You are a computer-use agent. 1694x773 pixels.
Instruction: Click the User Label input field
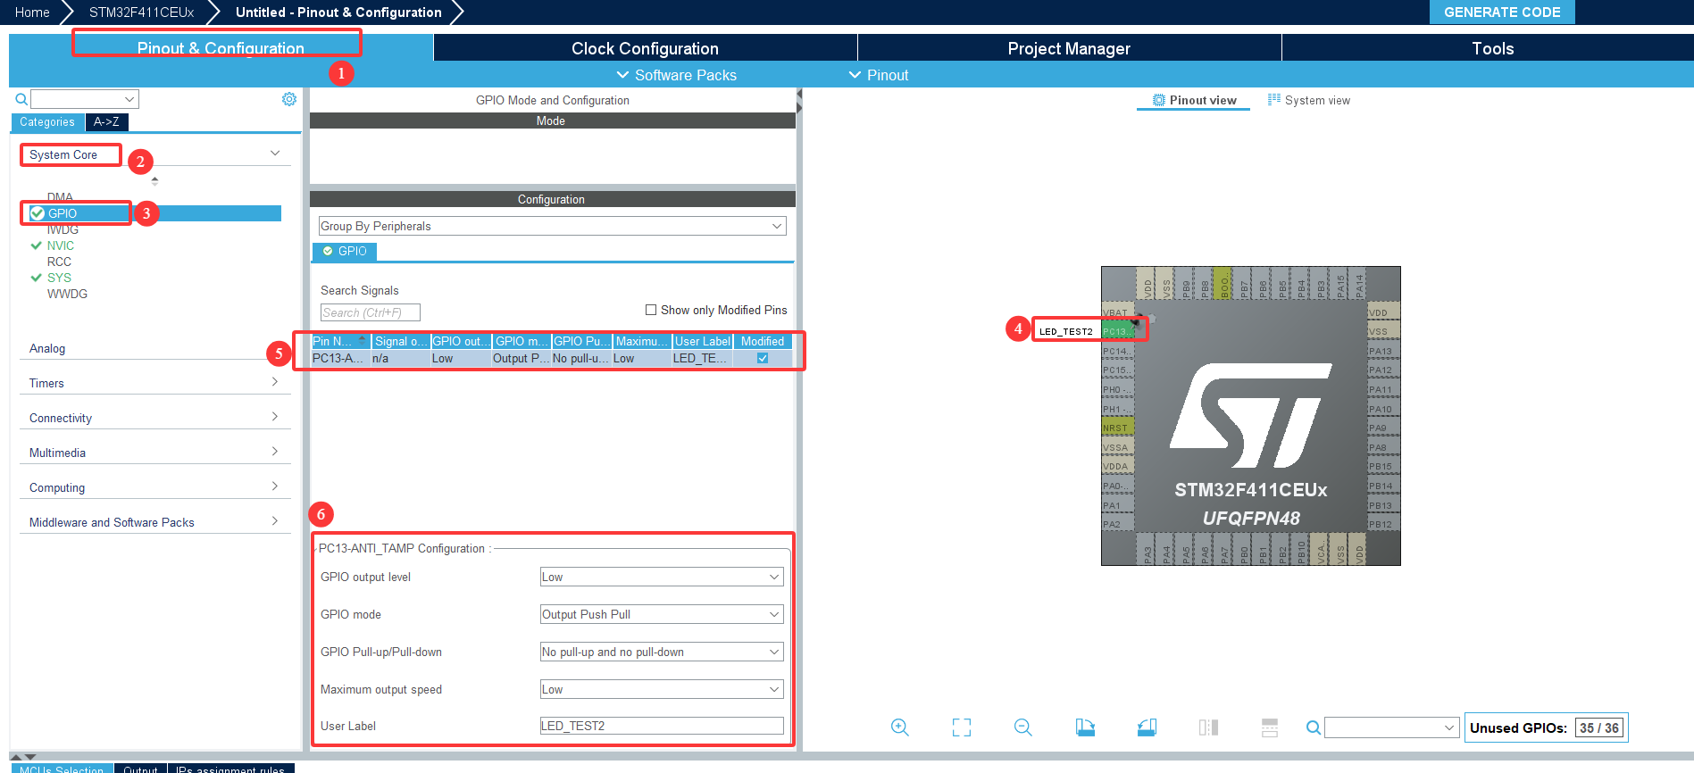[x=662, y=726]
